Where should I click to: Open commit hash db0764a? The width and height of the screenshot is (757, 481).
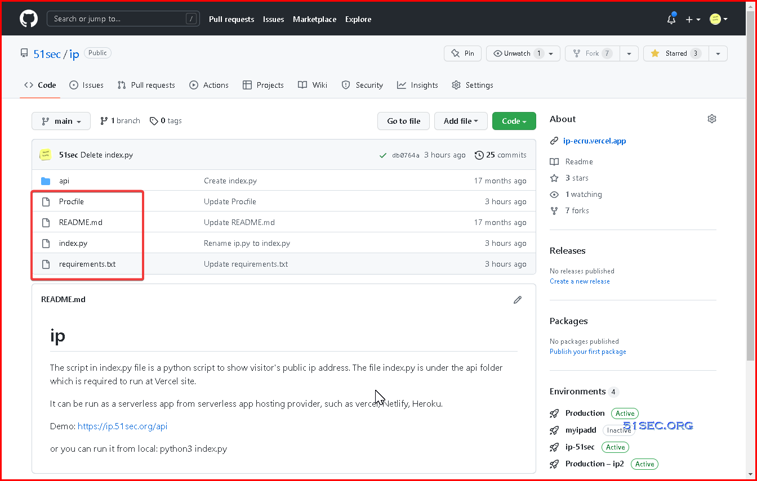406,155
